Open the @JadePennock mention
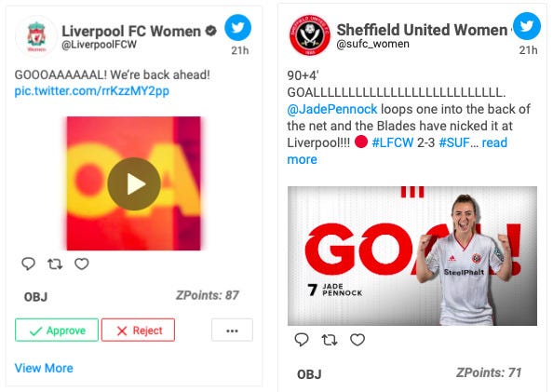This screenshot has height=392, width=553. 332,109
